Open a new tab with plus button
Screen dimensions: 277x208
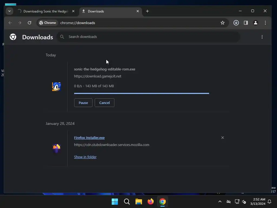point(147,11)
